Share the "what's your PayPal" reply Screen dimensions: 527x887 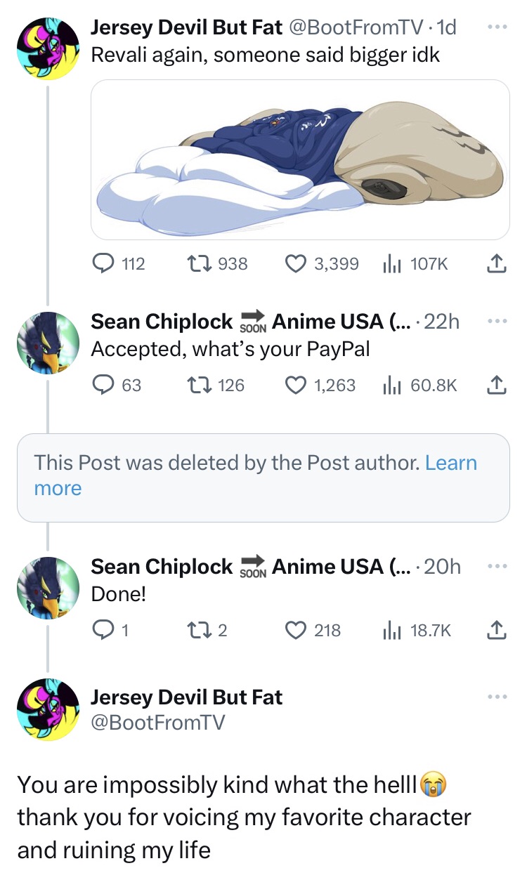(497, 385)
